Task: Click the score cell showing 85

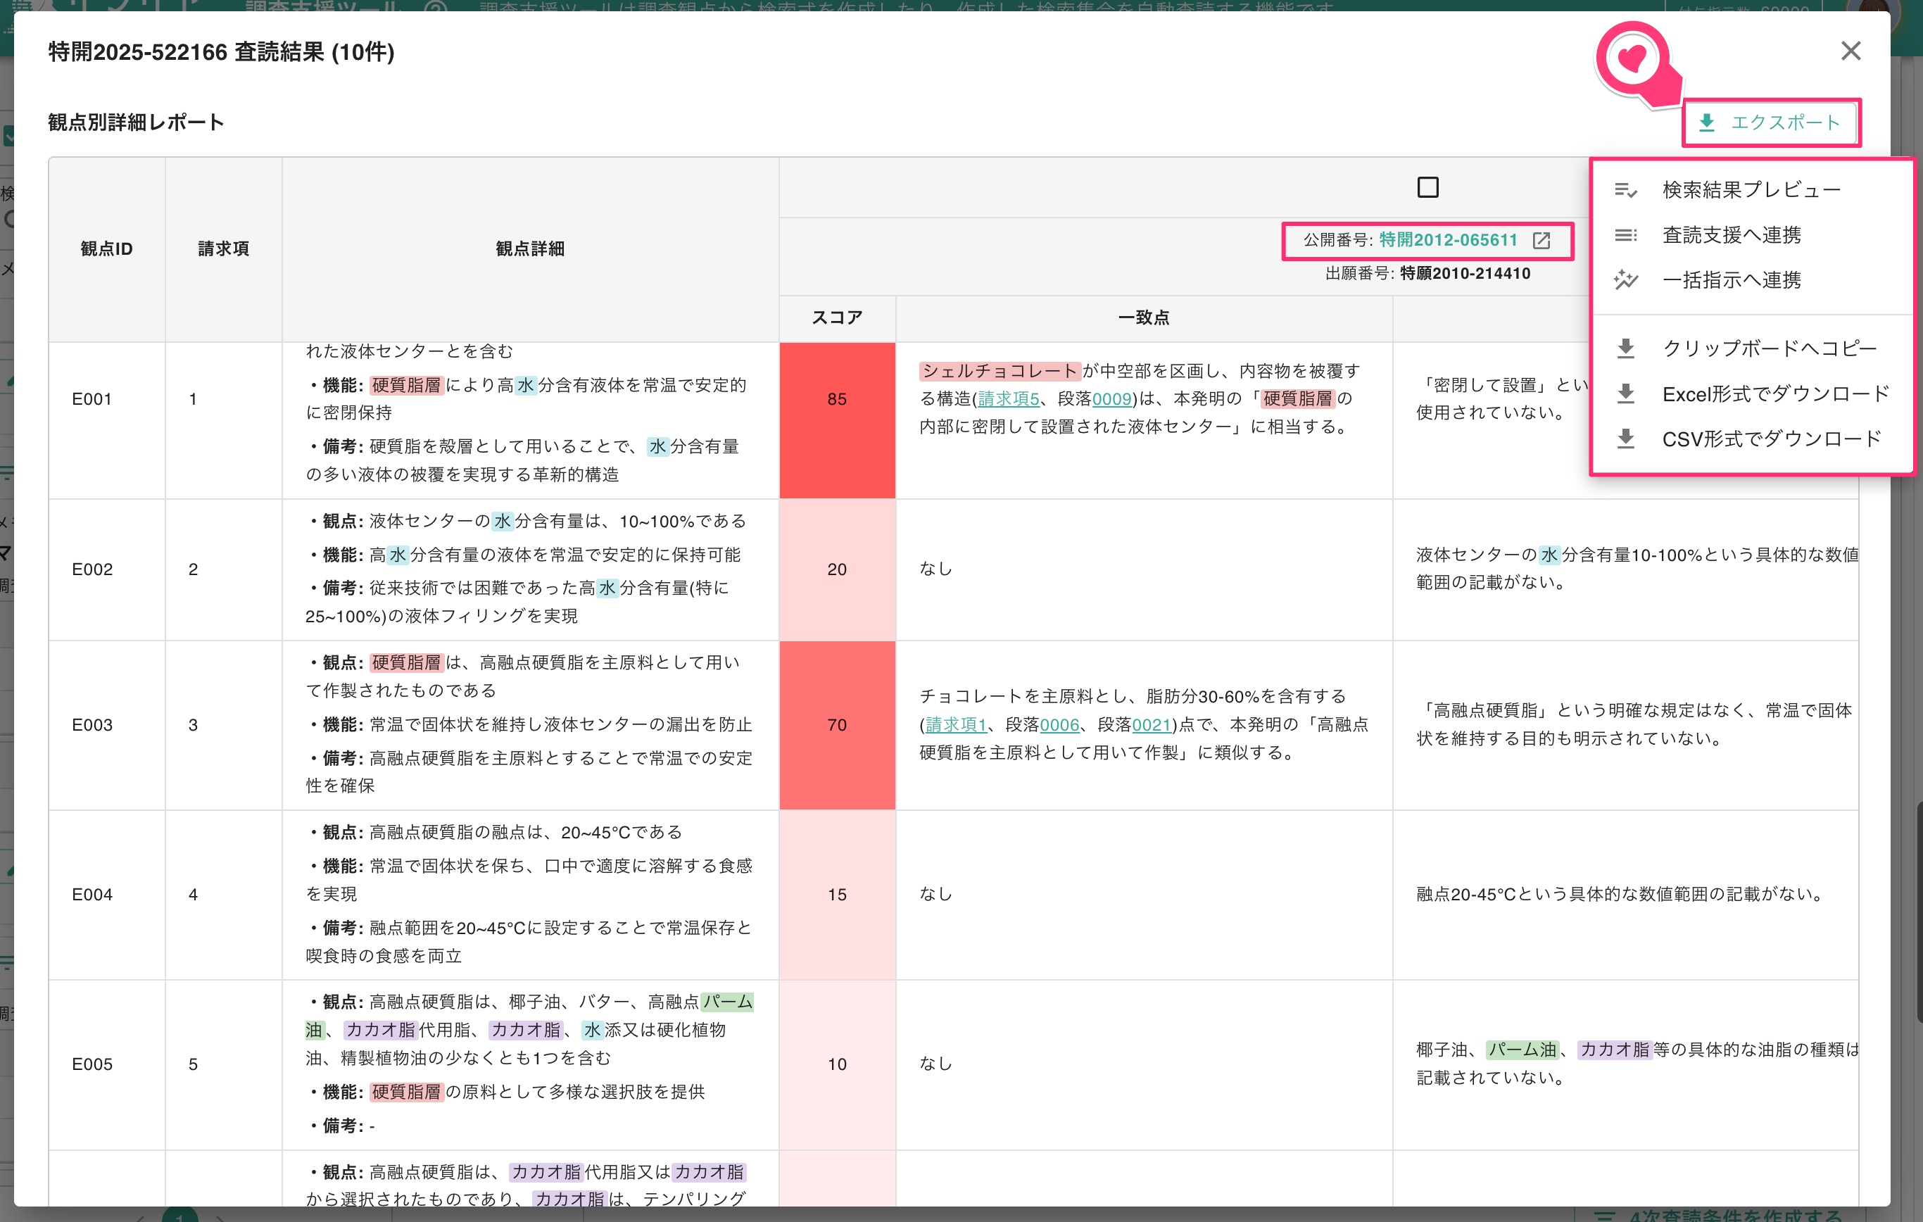Action: pyautogui.click(x=837, y=420)
